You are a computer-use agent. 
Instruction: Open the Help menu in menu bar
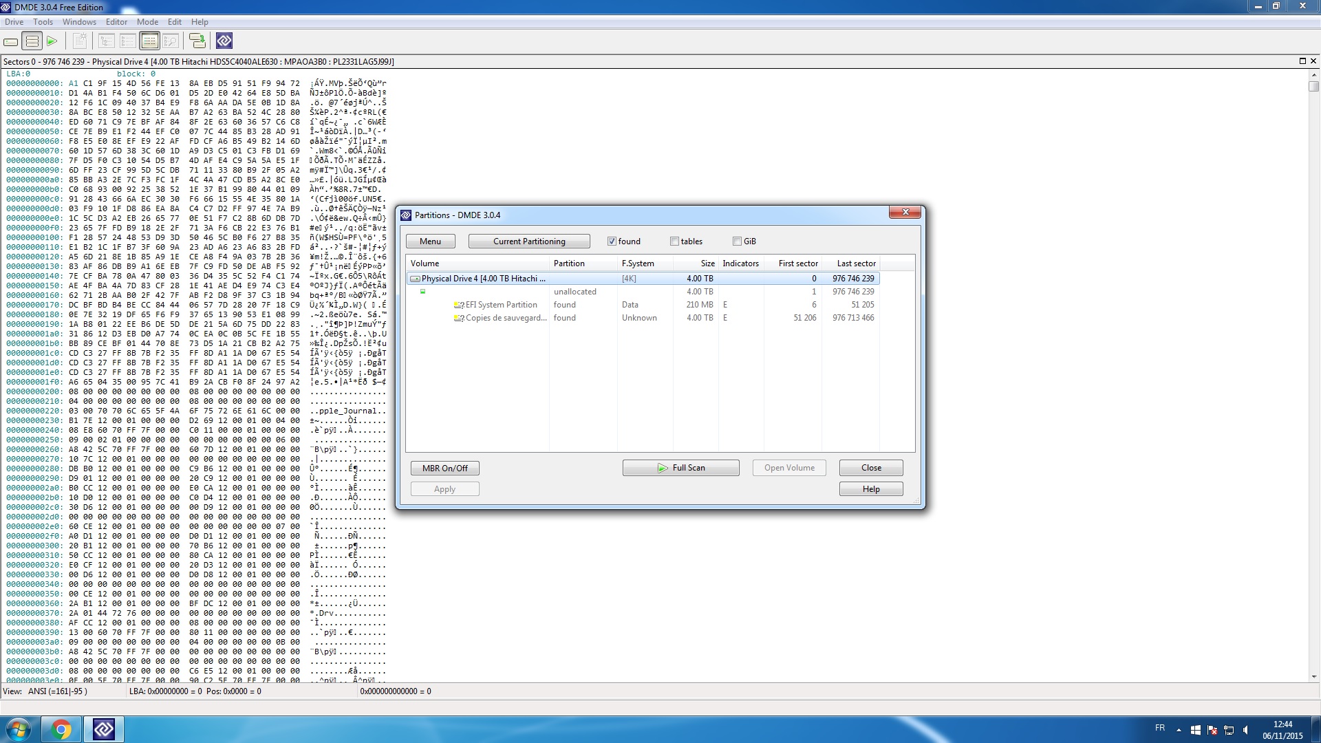pyautogui.click(x=200, y=22)
